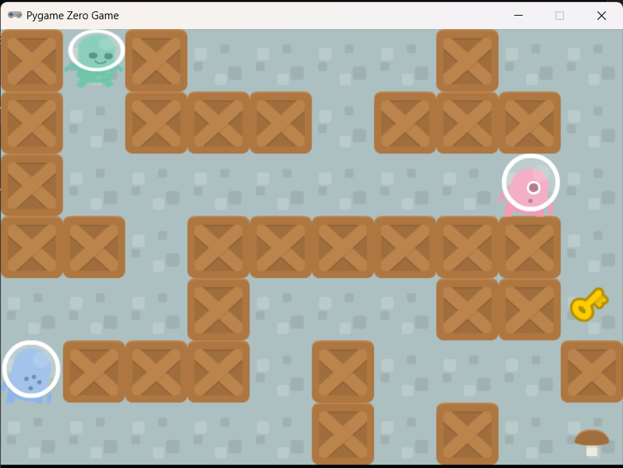Click the crate immediately right of blue alien
Image resolution: width=623 pixels, height=468 pixels.
pos(94,371)
